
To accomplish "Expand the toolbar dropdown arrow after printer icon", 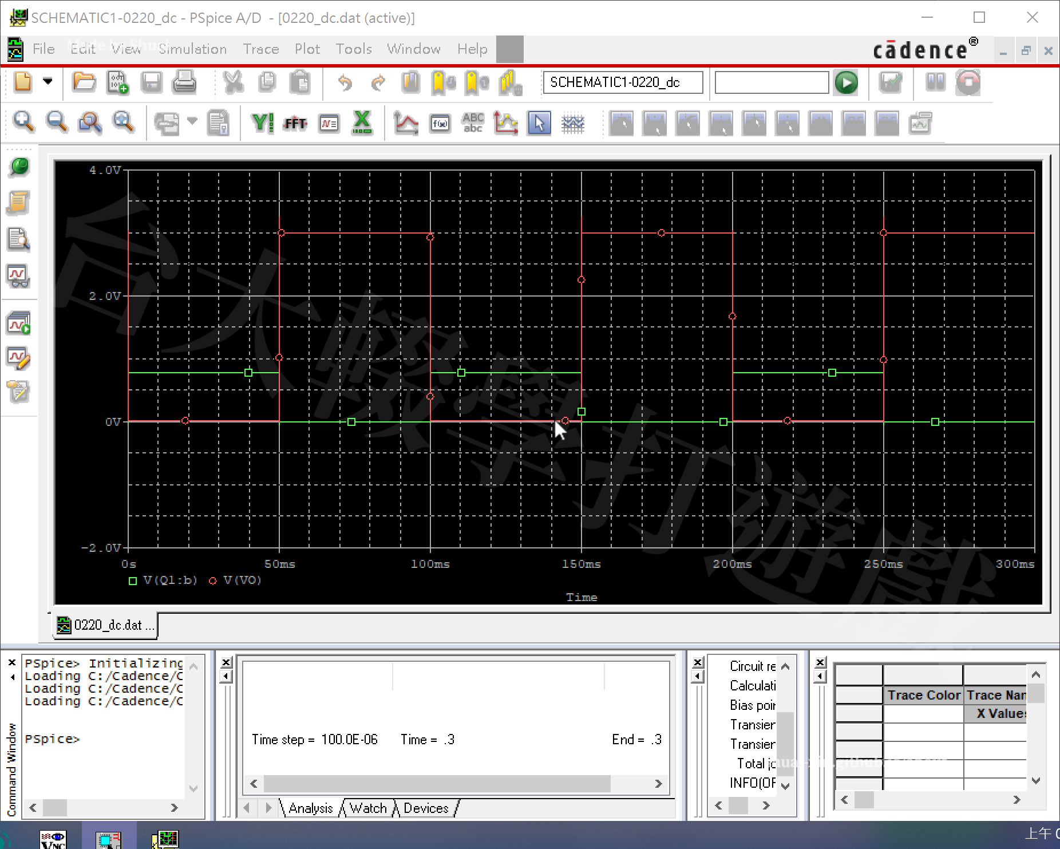I will pos(192,121).
